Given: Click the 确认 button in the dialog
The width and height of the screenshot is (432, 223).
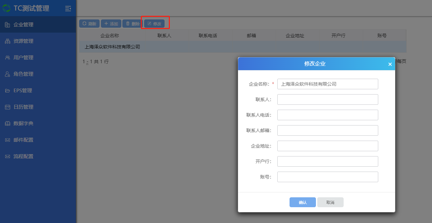Looking at the screenshot, I should (x=302, y=202).
